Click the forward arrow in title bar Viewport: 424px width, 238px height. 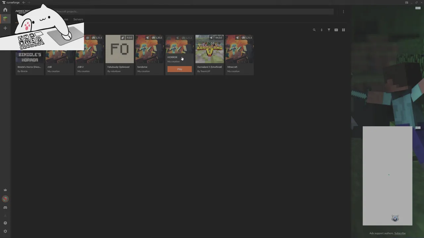pyautogui.click(x=29, y=2)
